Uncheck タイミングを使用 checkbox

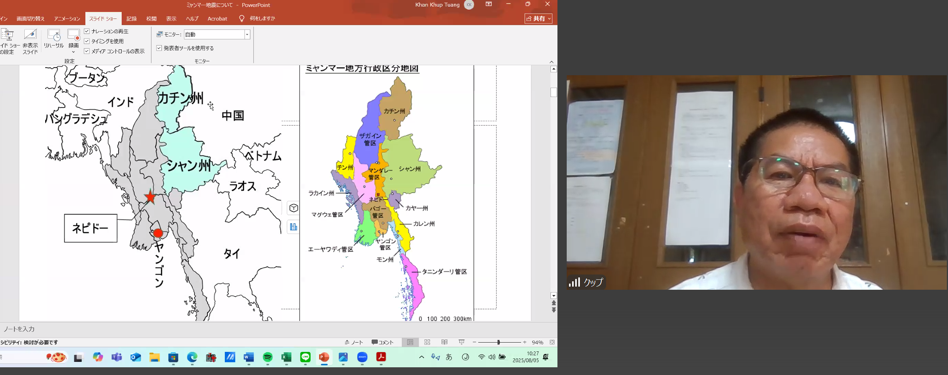point(87,41)
